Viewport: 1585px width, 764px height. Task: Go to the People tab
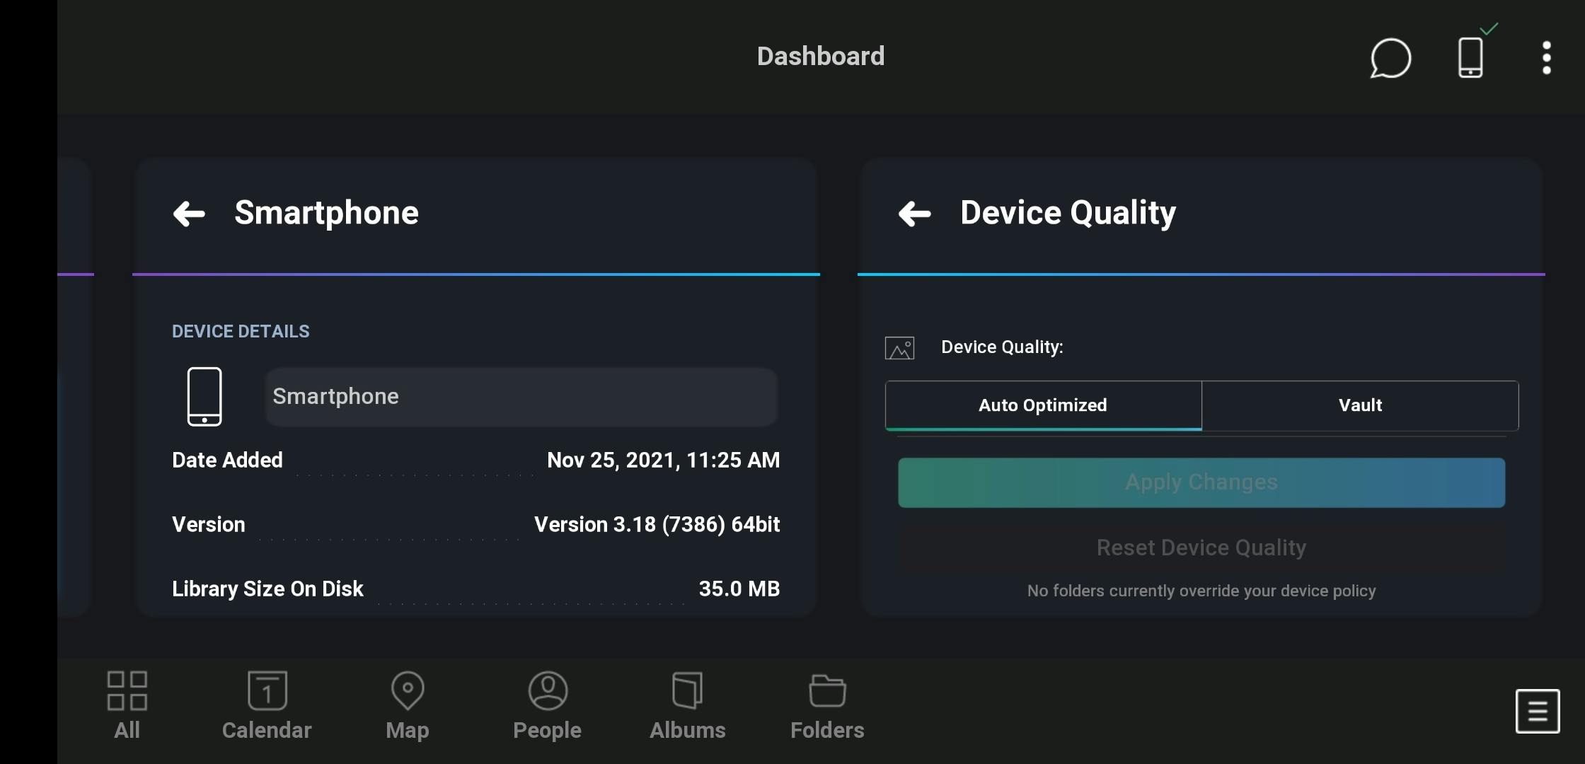[547, 705]
